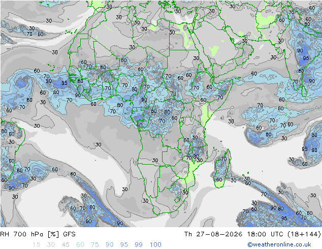This screenshot has width=322, height=249.
Task: Select the legend value 30 in bottom scale
Action: point(51,244)
